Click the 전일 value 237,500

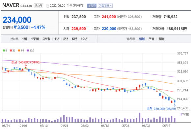coord(79,17)
